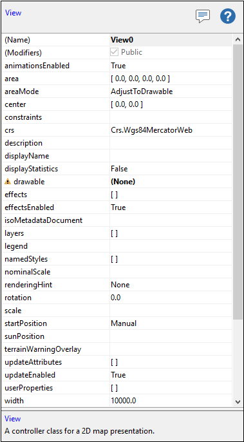Edit the View0 name field
244x442 pixels.
pos(171,40)
